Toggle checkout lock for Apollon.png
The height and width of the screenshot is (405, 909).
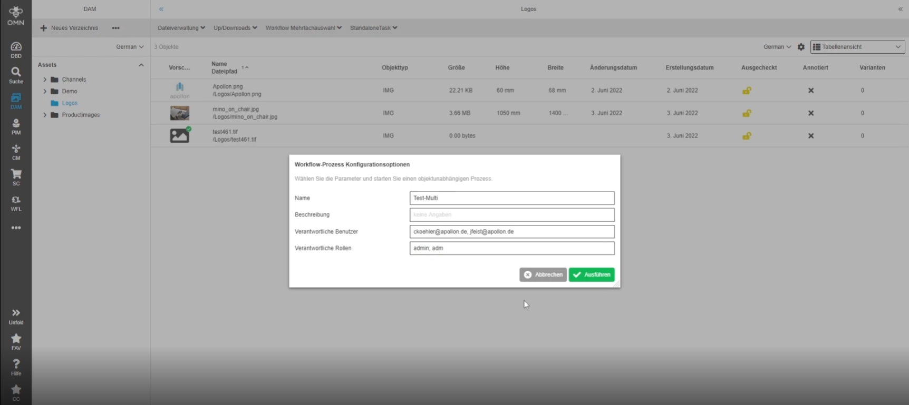(747, 91)
